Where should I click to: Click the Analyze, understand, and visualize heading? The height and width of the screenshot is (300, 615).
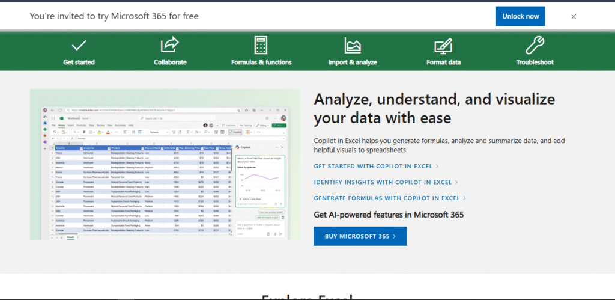tap(434, 108)
